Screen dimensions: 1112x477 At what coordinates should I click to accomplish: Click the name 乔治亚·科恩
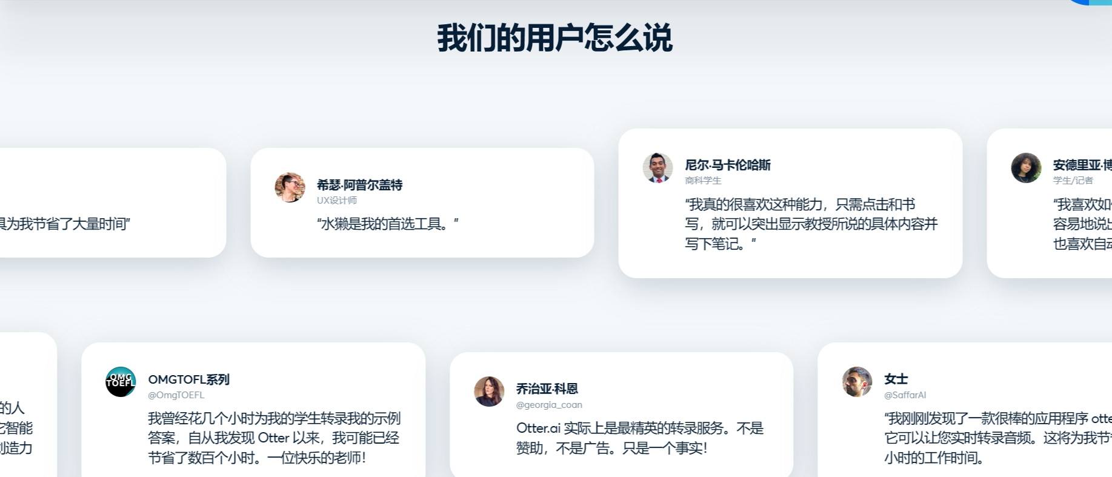[x=547, y=389]
